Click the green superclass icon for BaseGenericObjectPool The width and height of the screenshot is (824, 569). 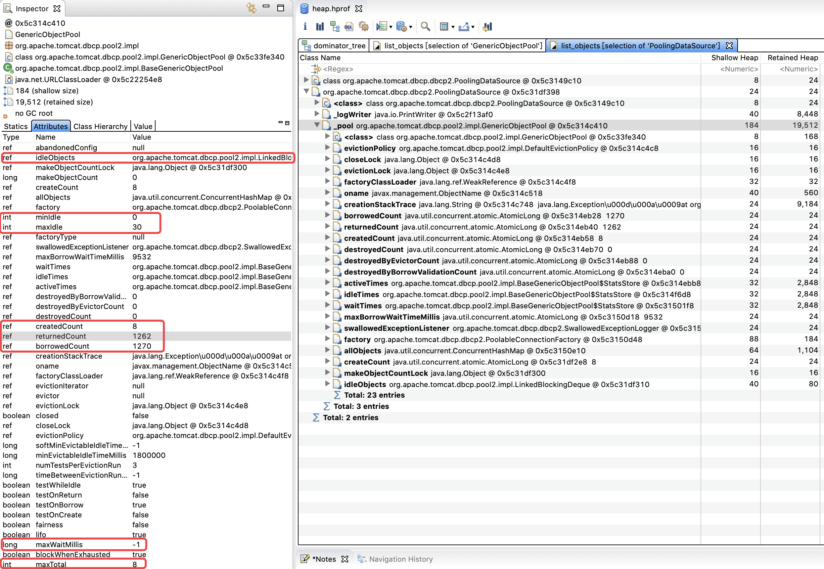[8, 68]
